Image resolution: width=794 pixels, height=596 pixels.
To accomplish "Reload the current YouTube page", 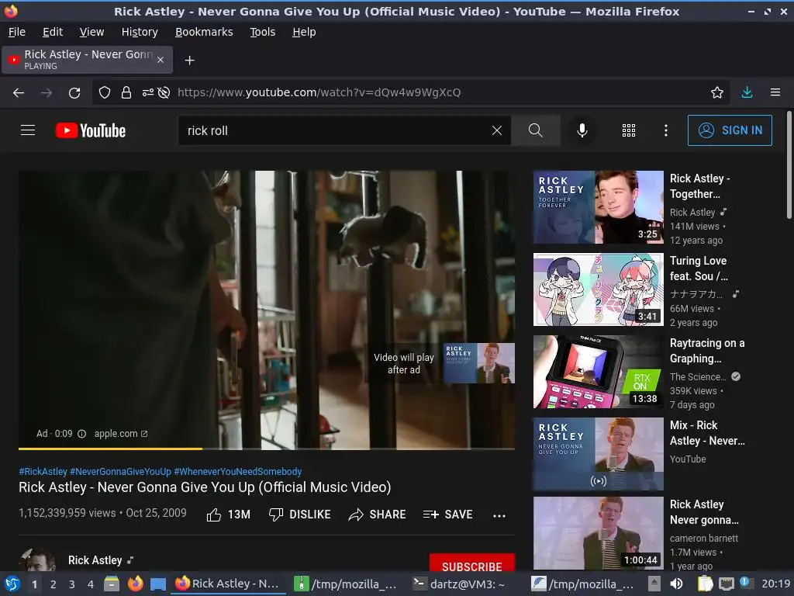I will pyautogui.click(x=74, y=93).
